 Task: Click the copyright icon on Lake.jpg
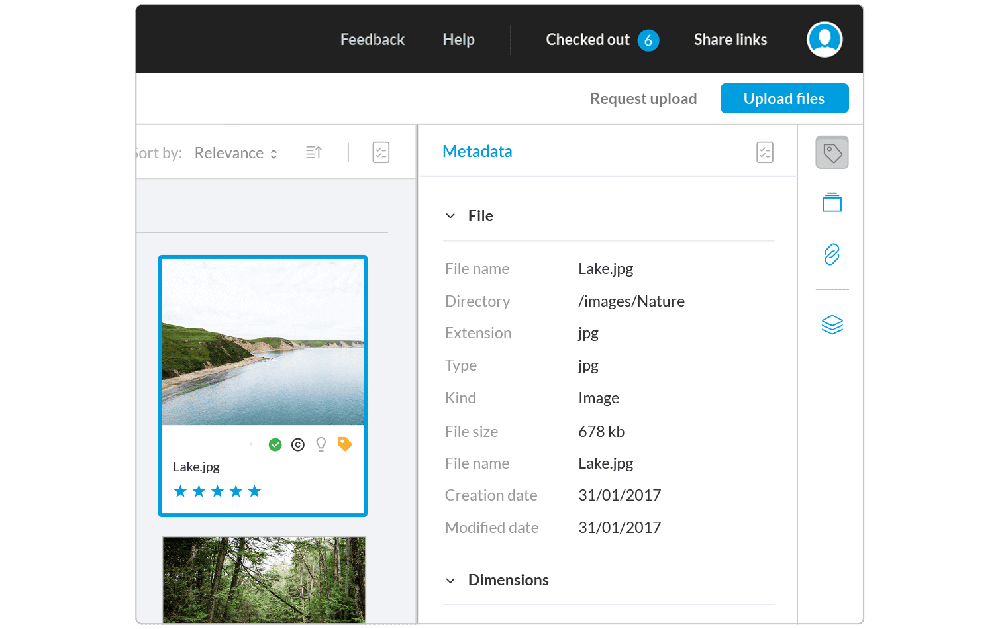pos(298,445)
